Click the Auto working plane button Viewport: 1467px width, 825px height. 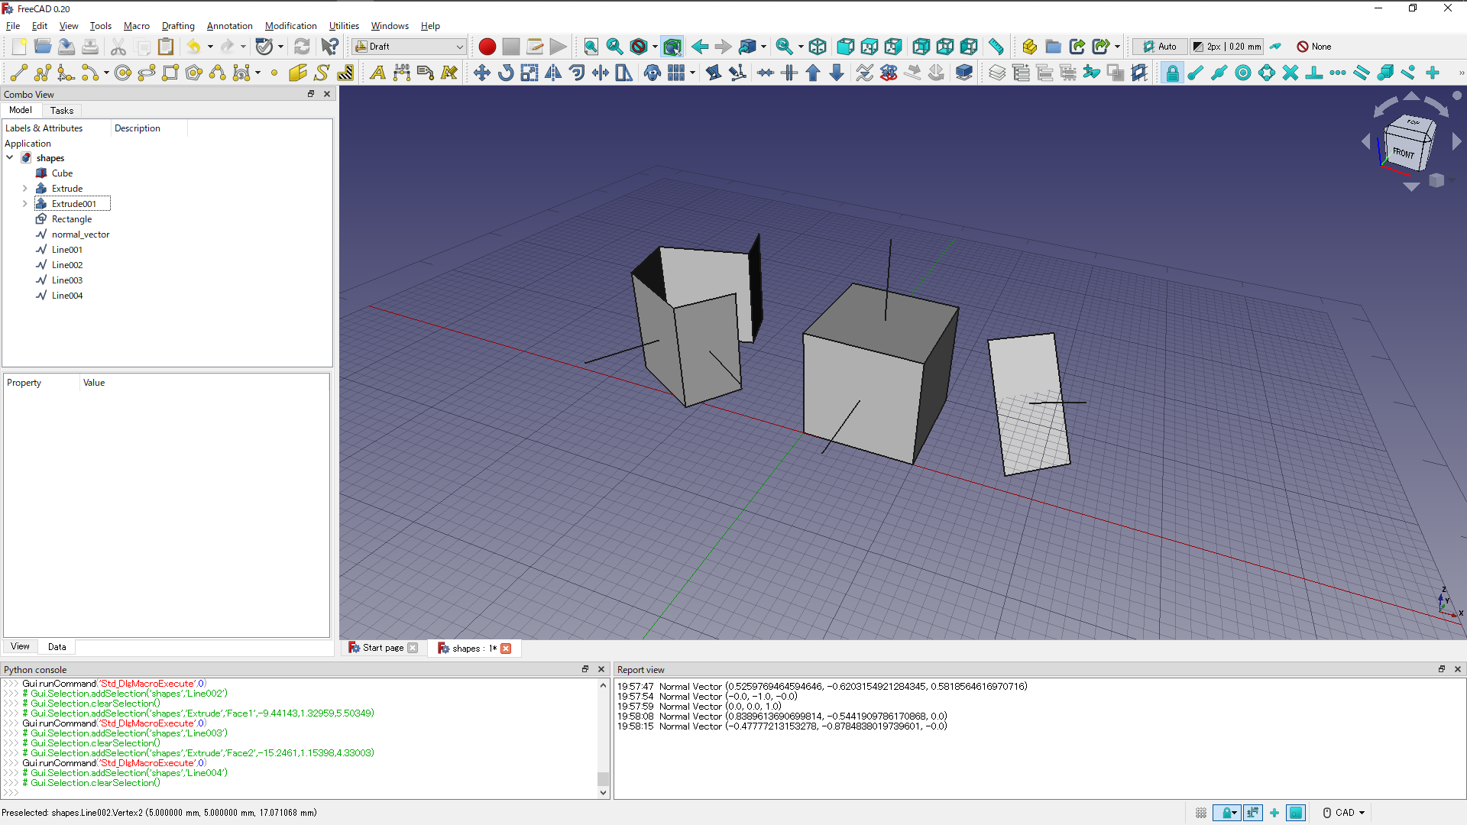pos(1160,47)
